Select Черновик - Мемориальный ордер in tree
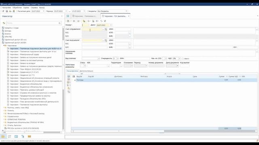Viewport: 259px width, 145px height. tap(24, 54)
